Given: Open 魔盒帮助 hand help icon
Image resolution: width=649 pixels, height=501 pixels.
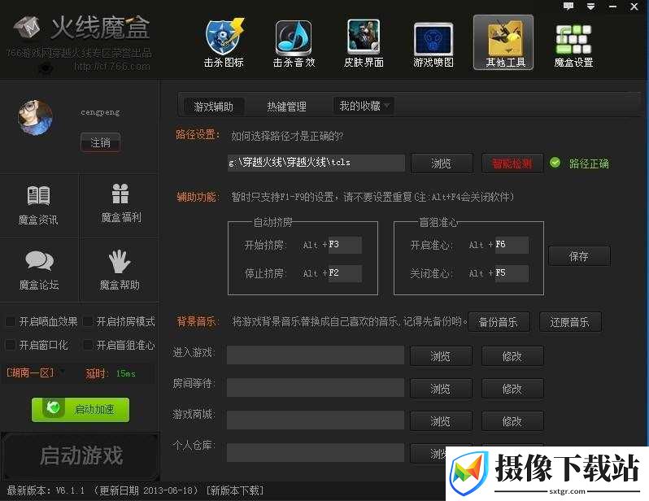Looking at the screenshot, I should (120, 270).
